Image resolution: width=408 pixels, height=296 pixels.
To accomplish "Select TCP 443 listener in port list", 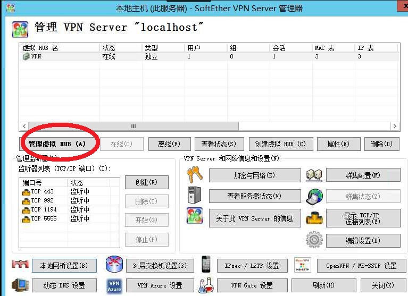I will coord(42,192).
